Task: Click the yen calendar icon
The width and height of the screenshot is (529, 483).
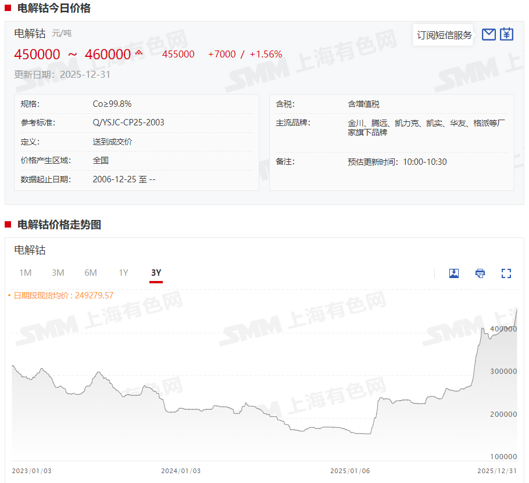Action: click(507, 34)
